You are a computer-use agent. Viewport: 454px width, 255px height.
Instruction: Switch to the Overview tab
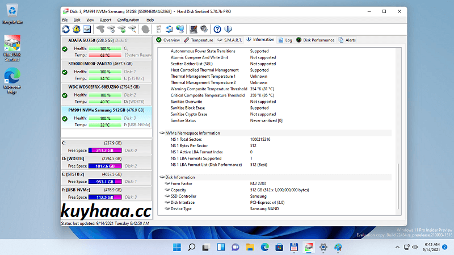pos(168,40)
